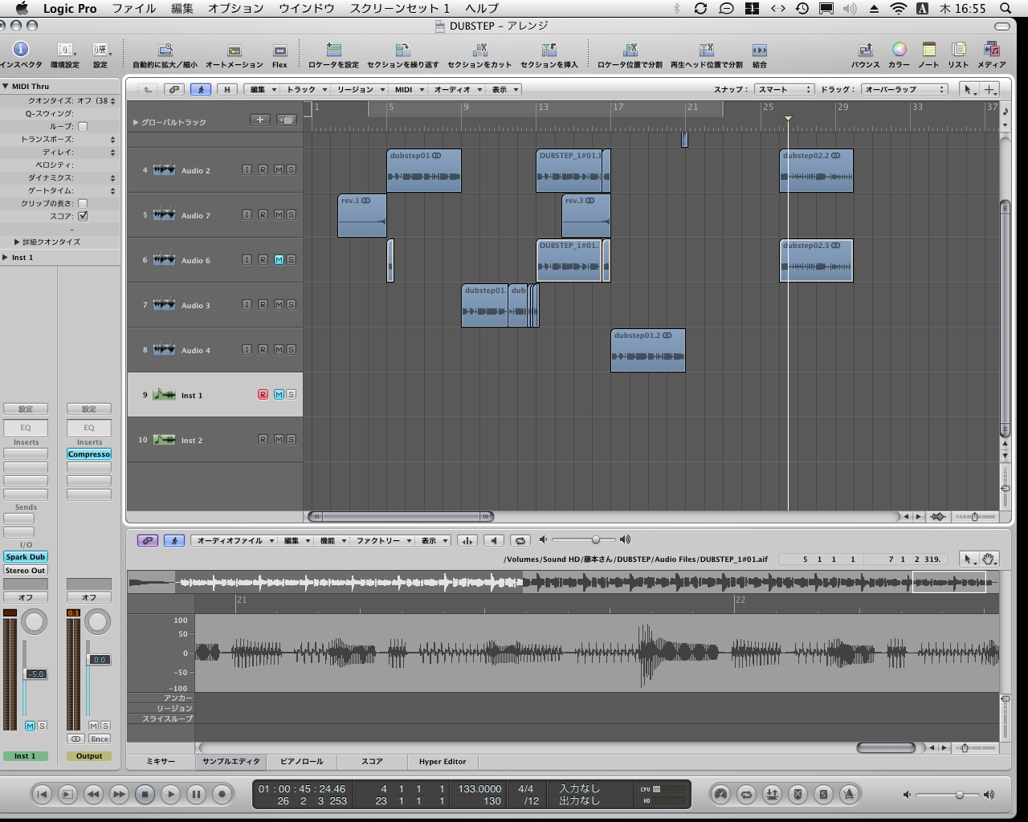
Task: Click the transport play button
Action: (170, 794)
